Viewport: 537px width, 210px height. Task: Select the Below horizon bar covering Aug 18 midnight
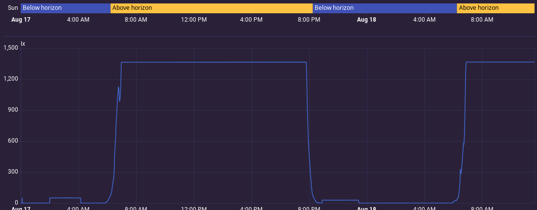click(x=385, y=8)
